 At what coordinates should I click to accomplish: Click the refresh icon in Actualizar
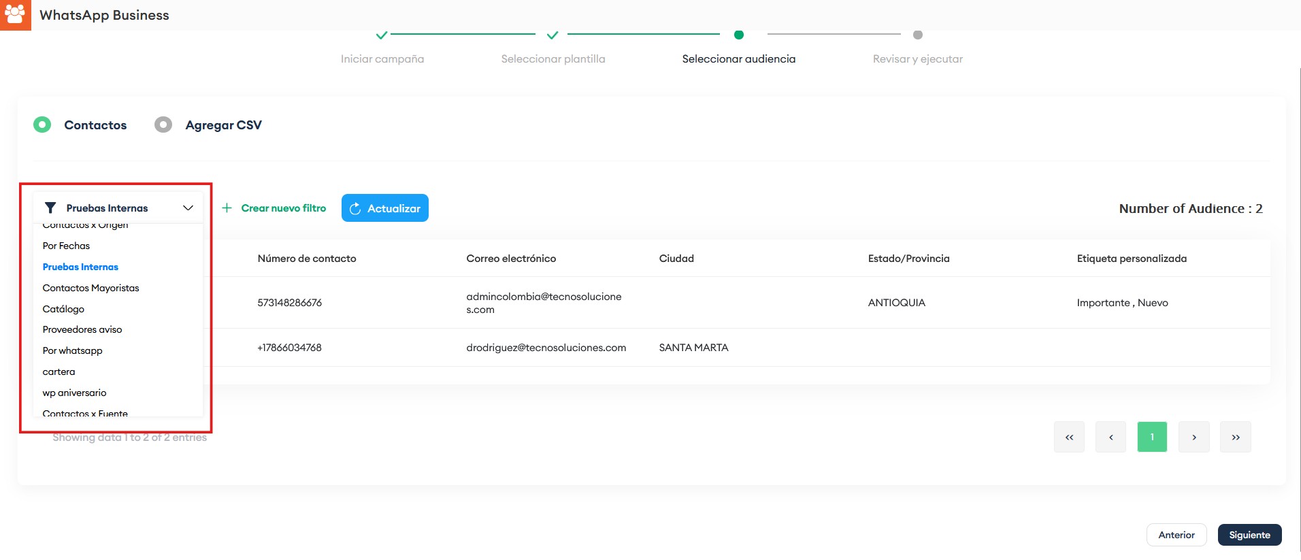(355, 209)
